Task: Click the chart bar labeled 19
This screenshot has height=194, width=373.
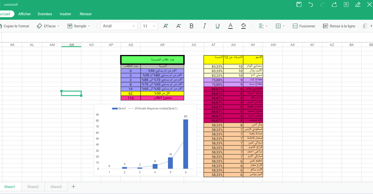Action: pos(170,163)
